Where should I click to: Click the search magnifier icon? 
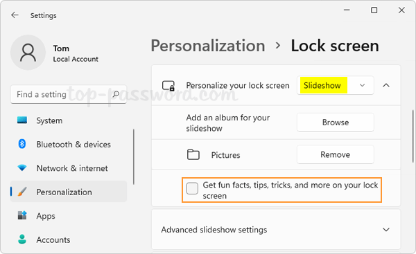[x=116, y=94]
